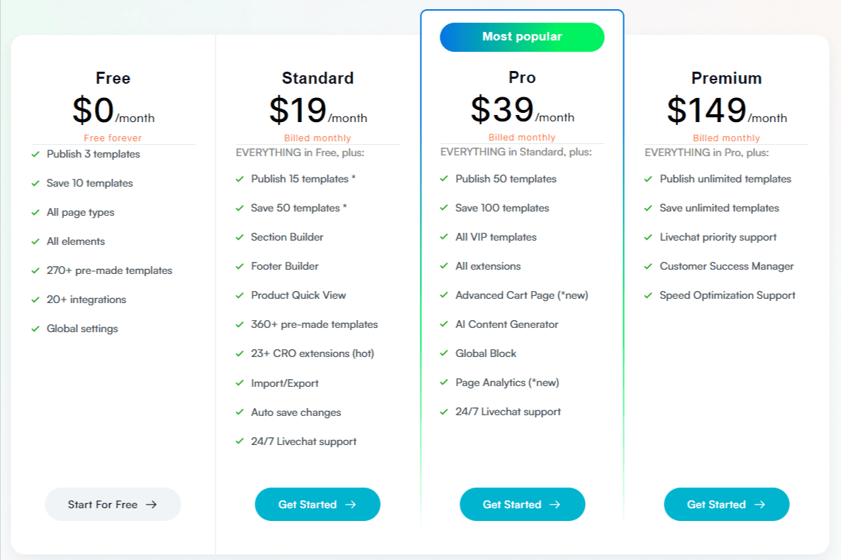Click 23+ CRO extensions (hot) item
The height and width of the screenshot is (560, 841).
tap(312, 353)
